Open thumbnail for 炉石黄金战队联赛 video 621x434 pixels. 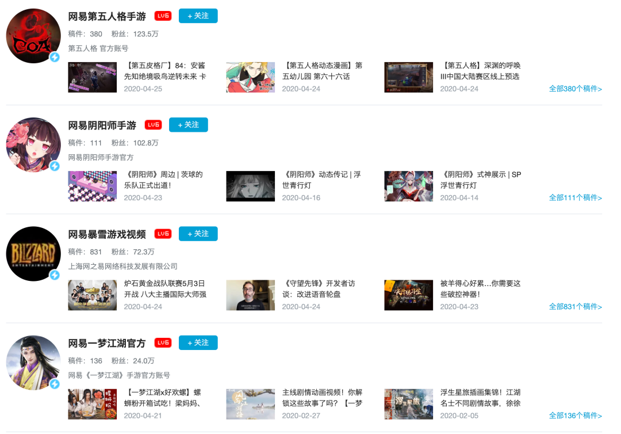click(x=92, y=295)
